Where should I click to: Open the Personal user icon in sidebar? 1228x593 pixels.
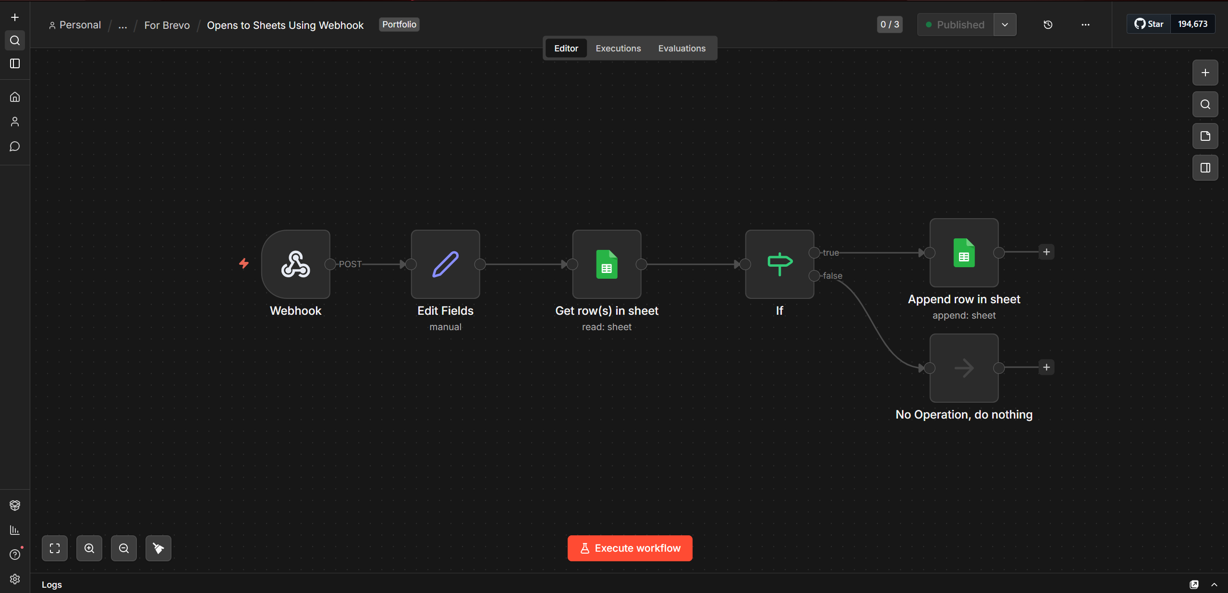pyautogui.click(x=15, y=122)
